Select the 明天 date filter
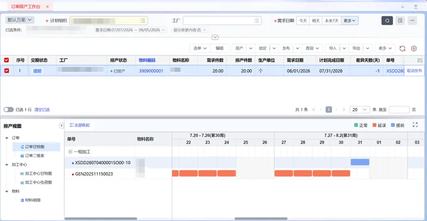Viewport: 427px width, 221px height. (x=316, y=21)
